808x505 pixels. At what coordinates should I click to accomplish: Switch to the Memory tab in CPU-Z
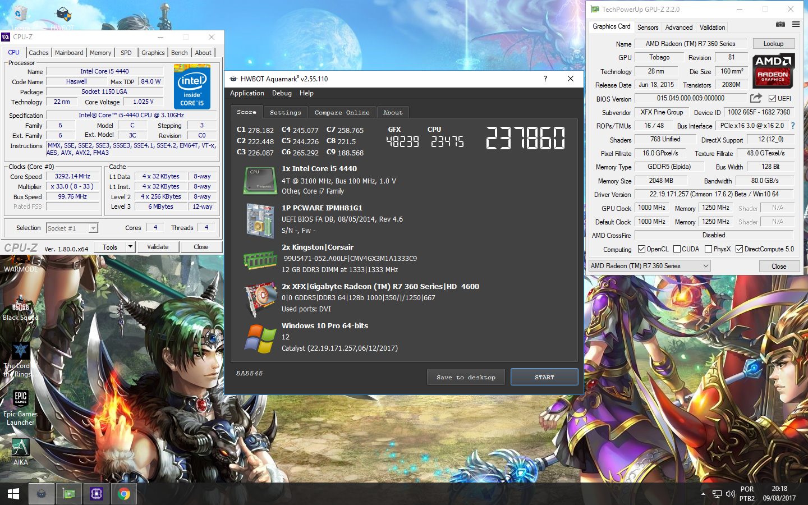click(100, 53)
